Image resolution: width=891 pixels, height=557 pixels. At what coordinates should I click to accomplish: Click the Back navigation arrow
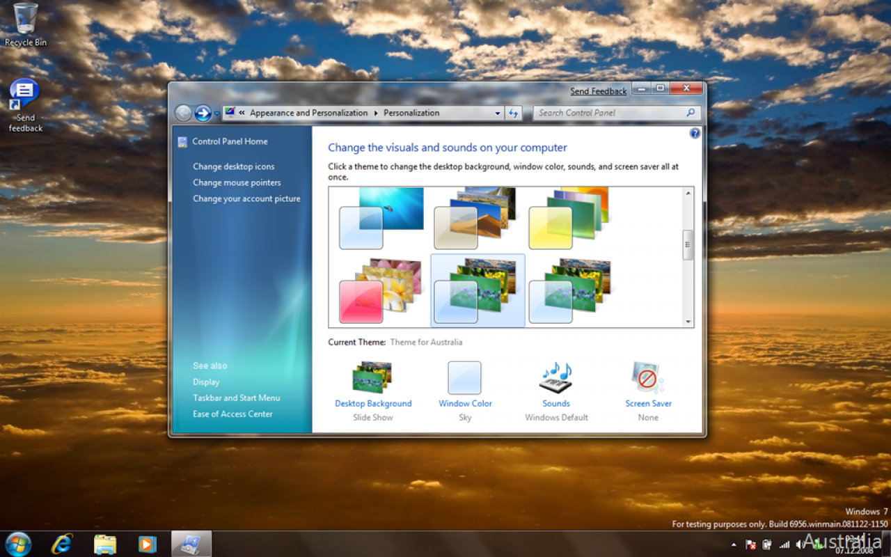pos(183,113)
